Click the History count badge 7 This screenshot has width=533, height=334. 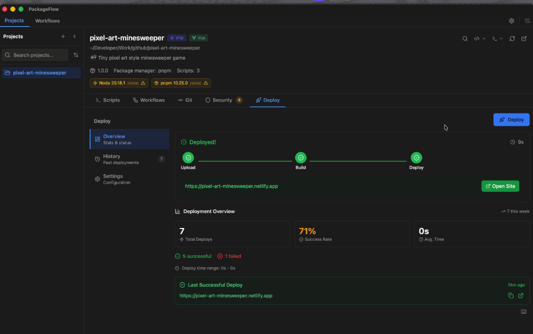tap(161, 159)
